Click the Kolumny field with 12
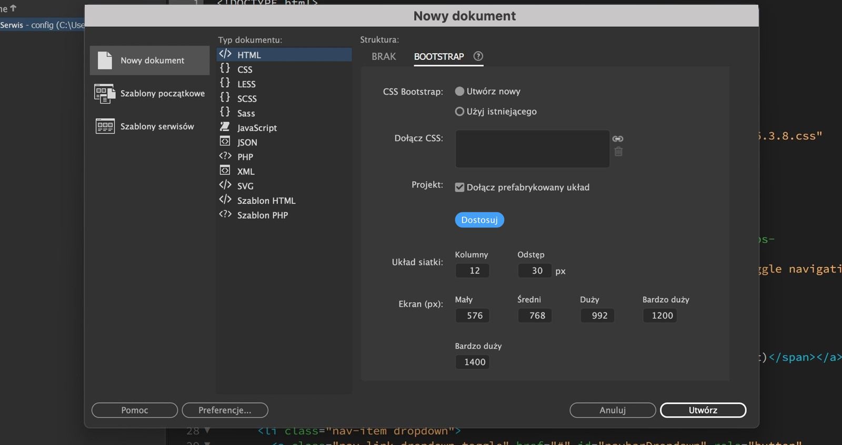 pyautogui.click(x=472, y=271)
